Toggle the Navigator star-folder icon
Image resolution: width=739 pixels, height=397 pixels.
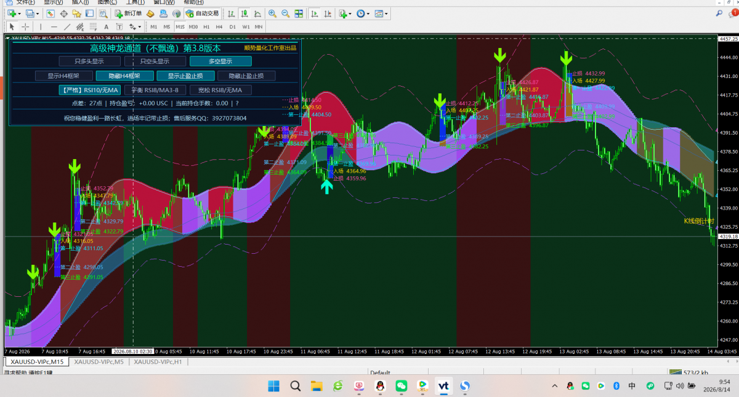click(76, 14)
